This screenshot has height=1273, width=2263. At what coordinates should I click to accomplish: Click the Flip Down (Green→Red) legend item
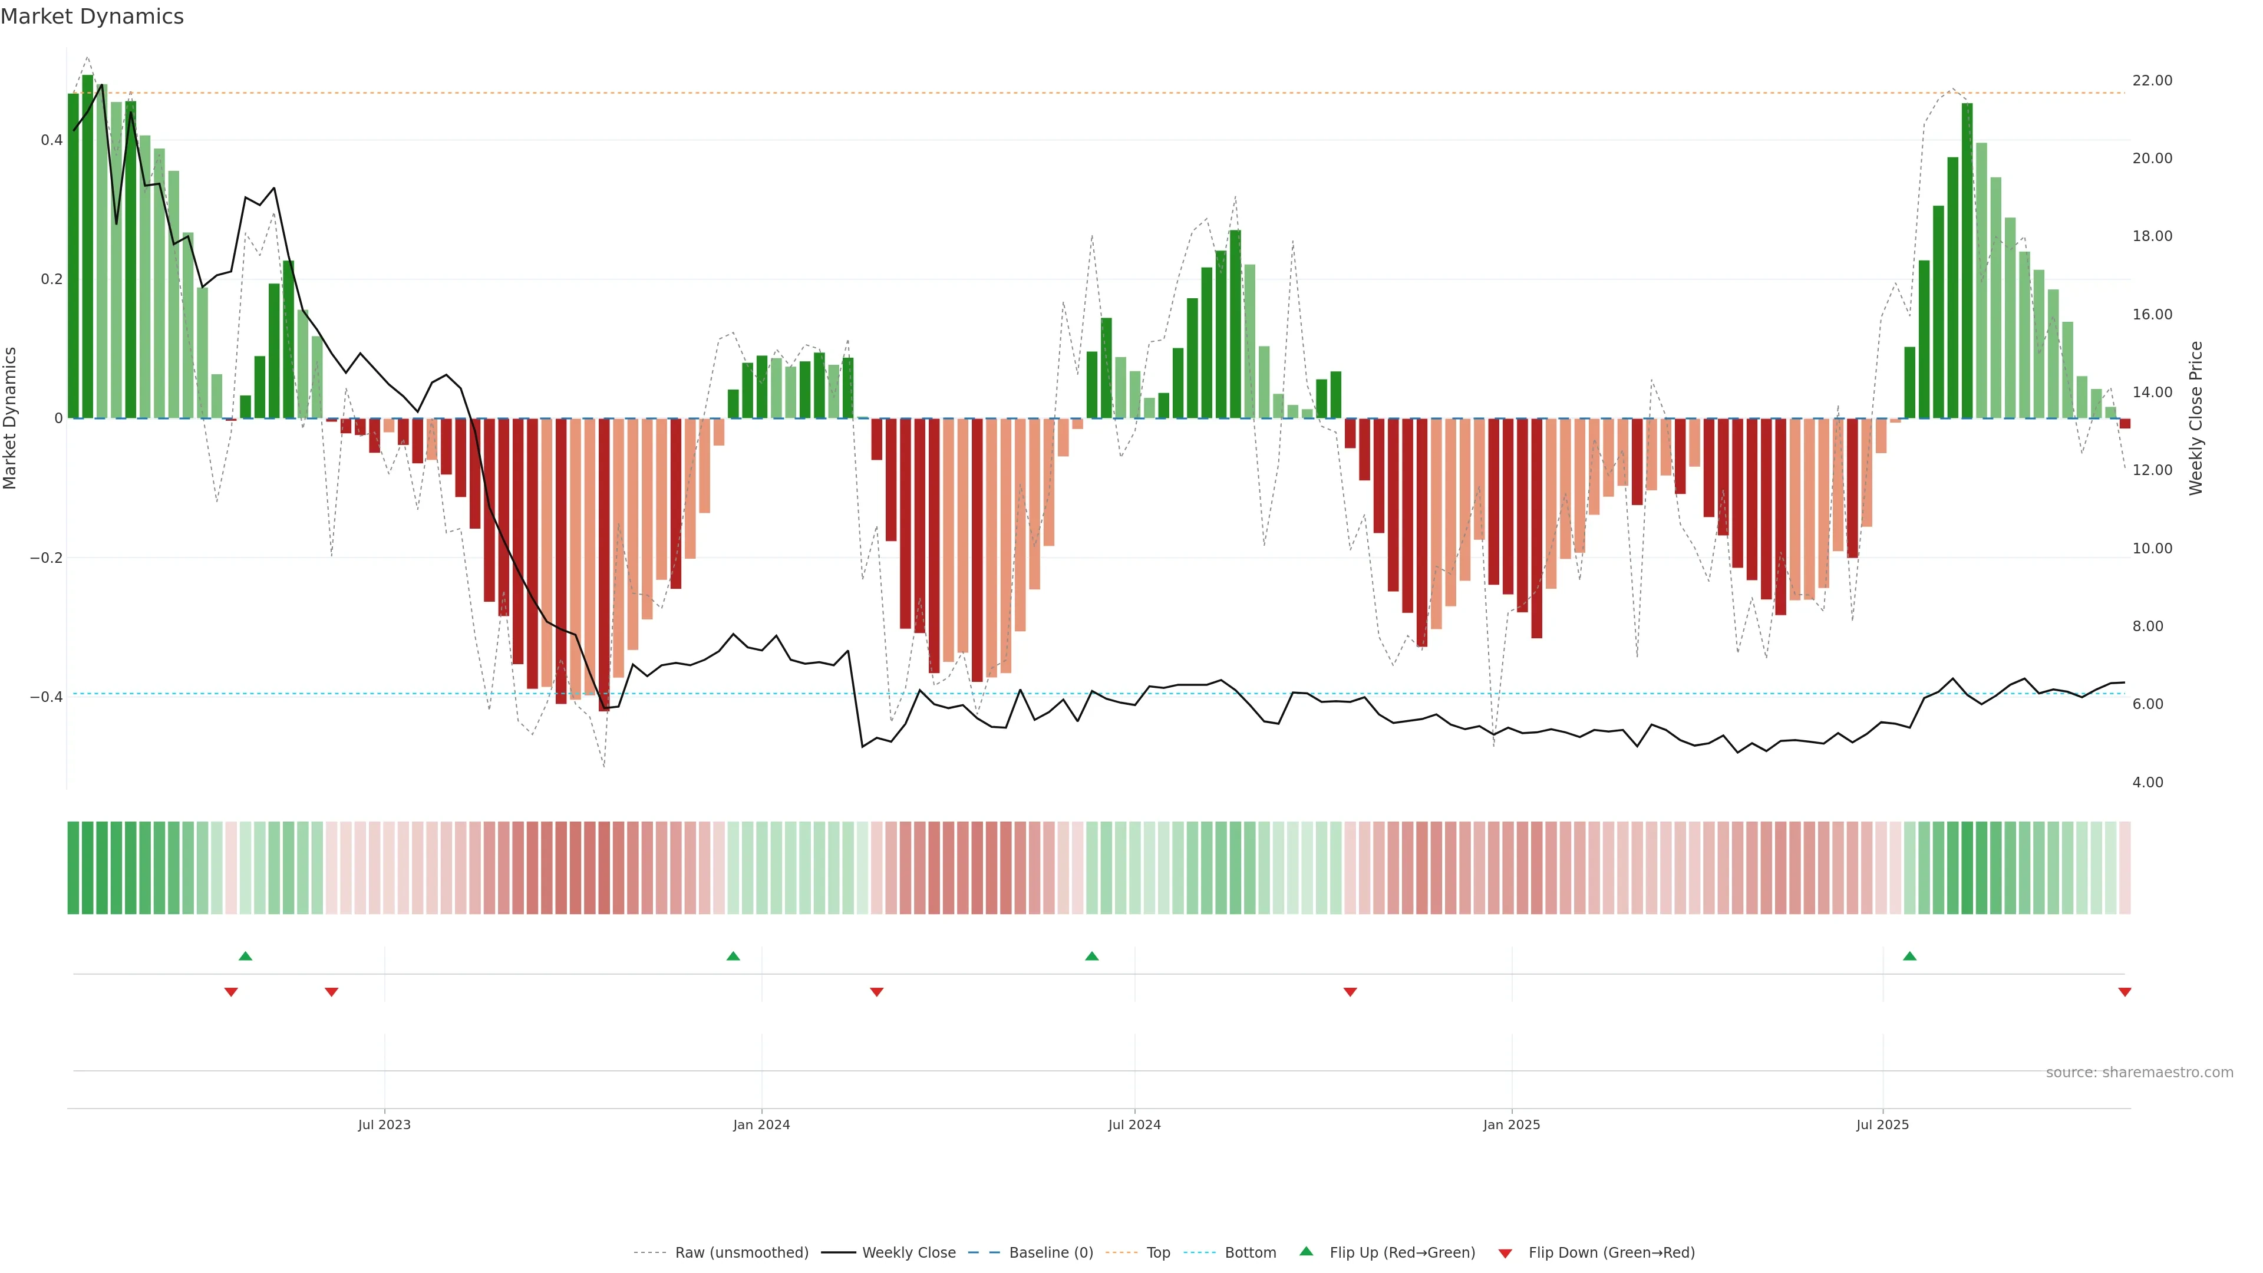click(x=1611, y=1253)
